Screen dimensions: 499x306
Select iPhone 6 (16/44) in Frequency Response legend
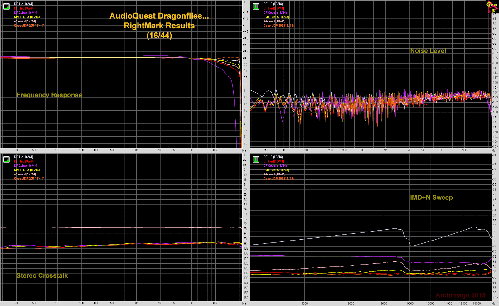pos(25,22)
